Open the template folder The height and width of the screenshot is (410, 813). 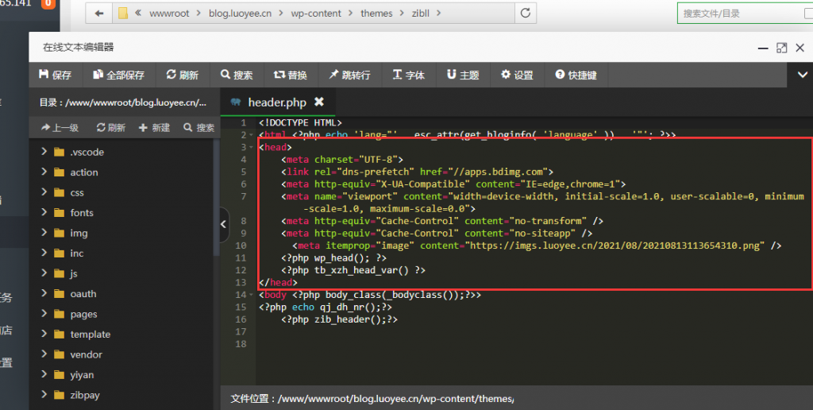(91, 335)
